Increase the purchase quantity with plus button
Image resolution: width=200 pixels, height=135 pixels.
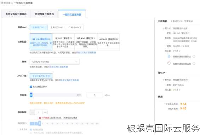click(45, 112)
